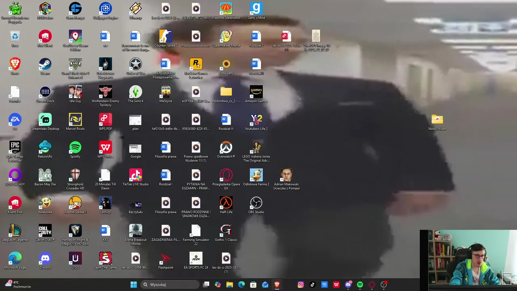
Task: Open the Złote Łany shortcut
Action: (226, 67)
